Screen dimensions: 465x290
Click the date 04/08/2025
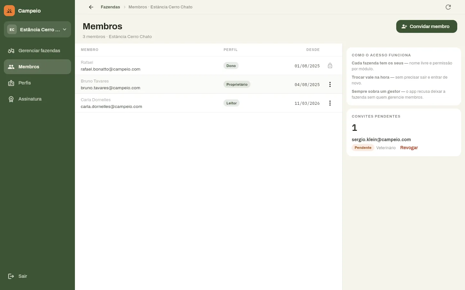pos(307,85)
